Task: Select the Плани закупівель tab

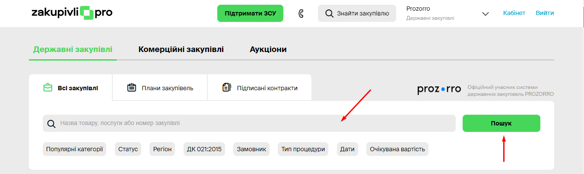Action: pyautogui.click(x=160, y=88)
